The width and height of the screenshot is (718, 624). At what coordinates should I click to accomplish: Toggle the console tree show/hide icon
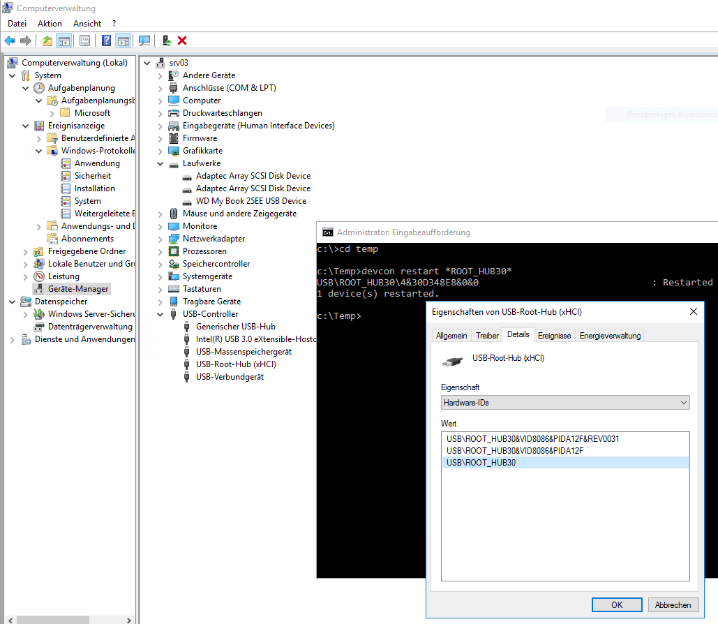pos(63,41)
